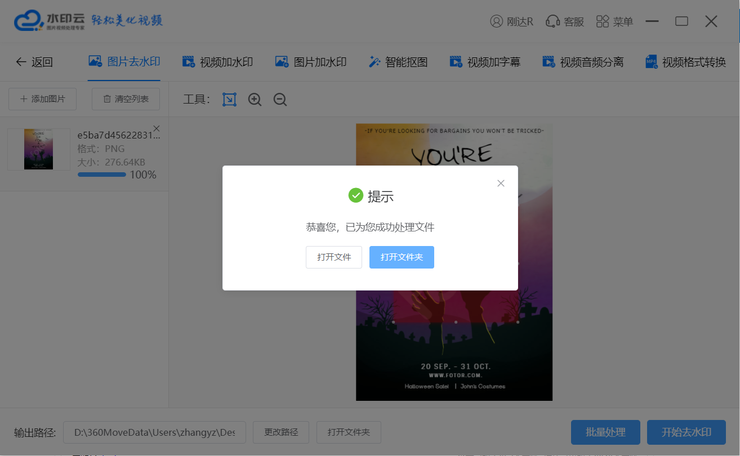Switch to the 图片去水印 tab
The image size is (740, 456).
pos(124,61)
